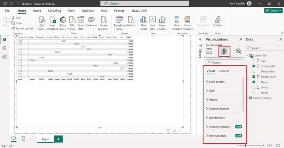284x148 pixels.
Task: Open the File menu
Action: point(7,11)
